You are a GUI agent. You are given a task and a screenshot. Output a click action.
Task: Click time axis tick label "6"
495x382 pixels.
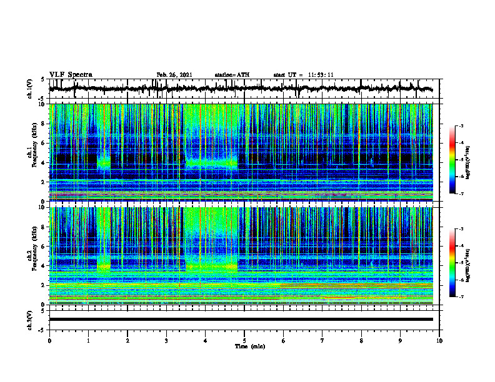pos(284,341)
